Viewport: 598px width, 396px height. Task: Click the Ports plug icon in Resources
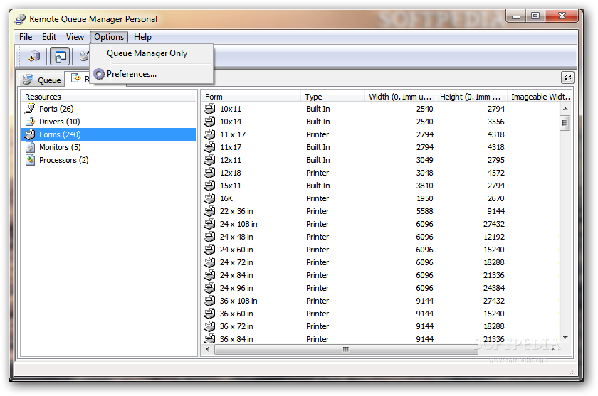[30, 109]
